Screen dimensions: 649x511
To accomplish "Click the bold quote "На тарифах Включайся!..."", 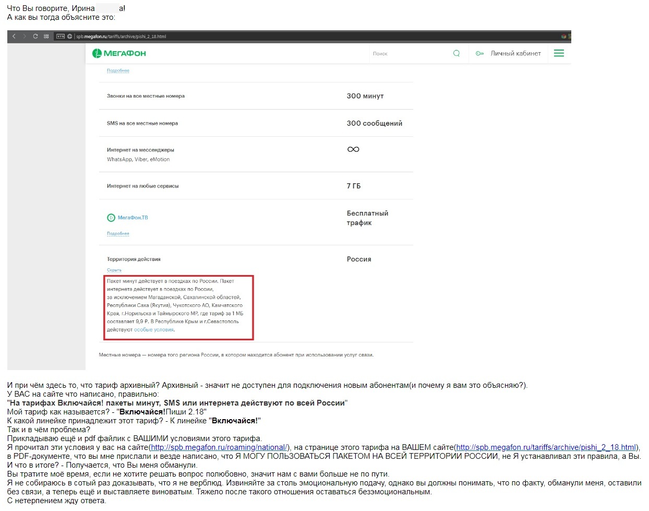I will pos(177,403).
